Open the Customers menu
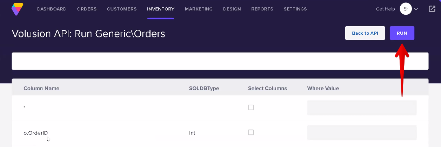This screenshot has width=441, height=147. tap(122, 9)
